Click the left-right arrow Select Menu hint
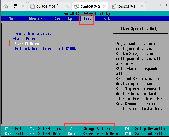The height and width of the screenshot is (137, 169). pos(46,134)
